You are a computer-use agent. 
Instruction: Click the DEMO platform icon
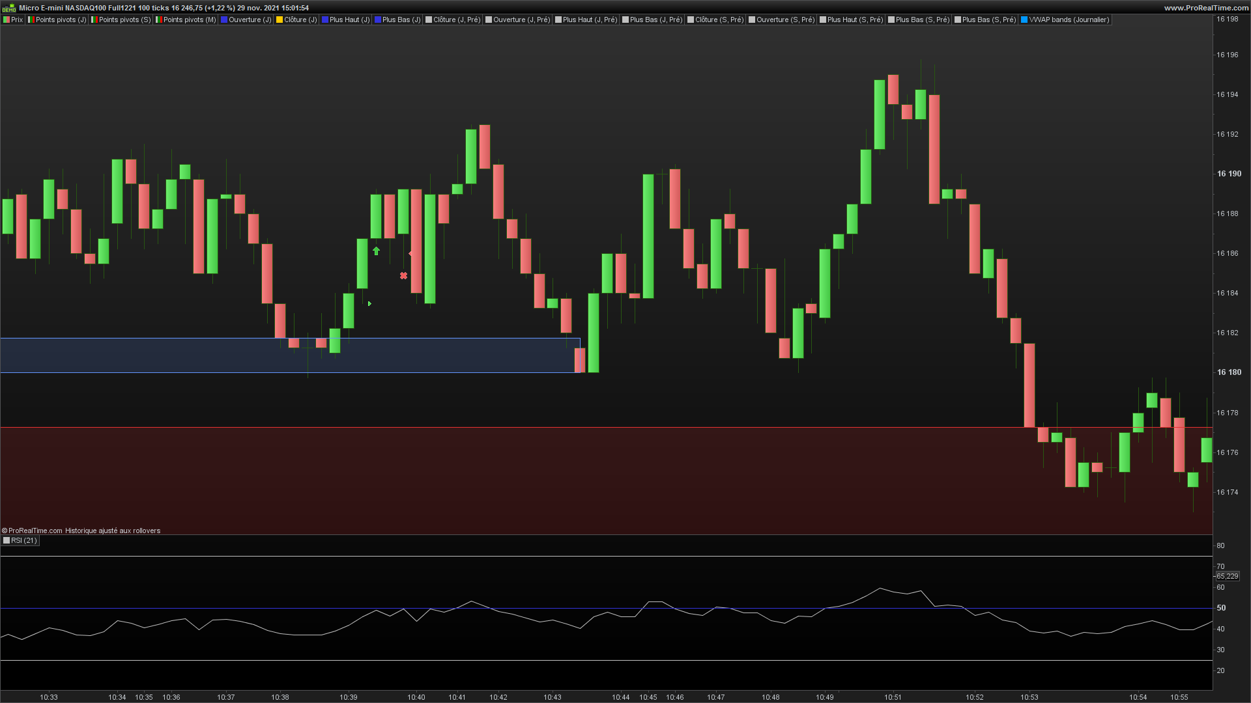point(8,8)
